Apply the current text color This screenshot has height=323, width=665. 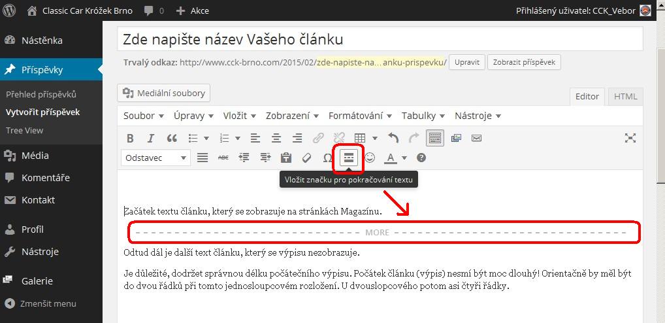coord(391,158)
